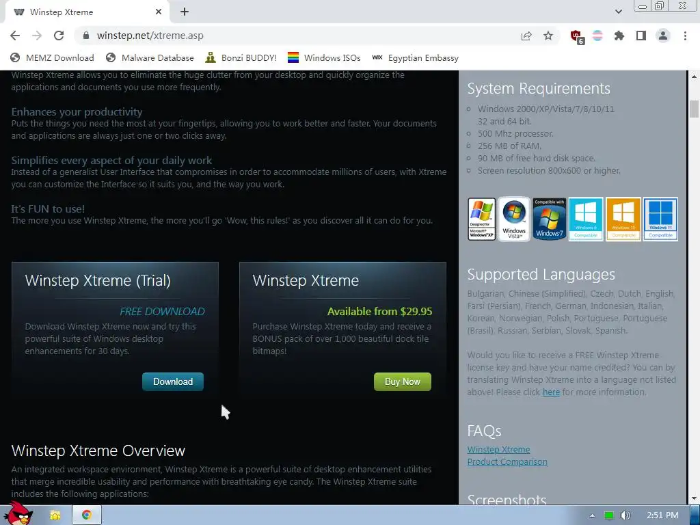Expand the tab search chevron
Image resolution: width=700 pixels, height=525 pixels.
[x=618, y=12]
